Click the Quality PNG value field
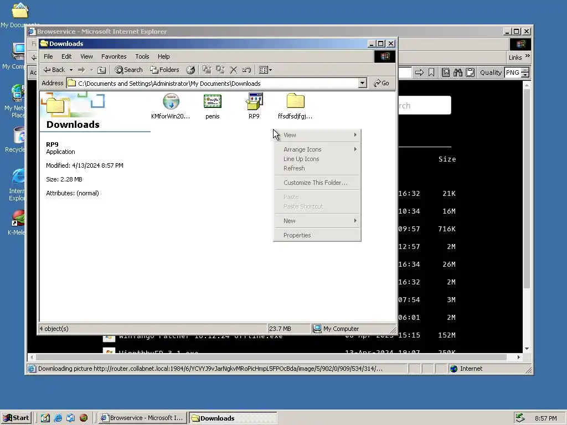The height and width of the screenshot is (425, 567). pos(513,72)
